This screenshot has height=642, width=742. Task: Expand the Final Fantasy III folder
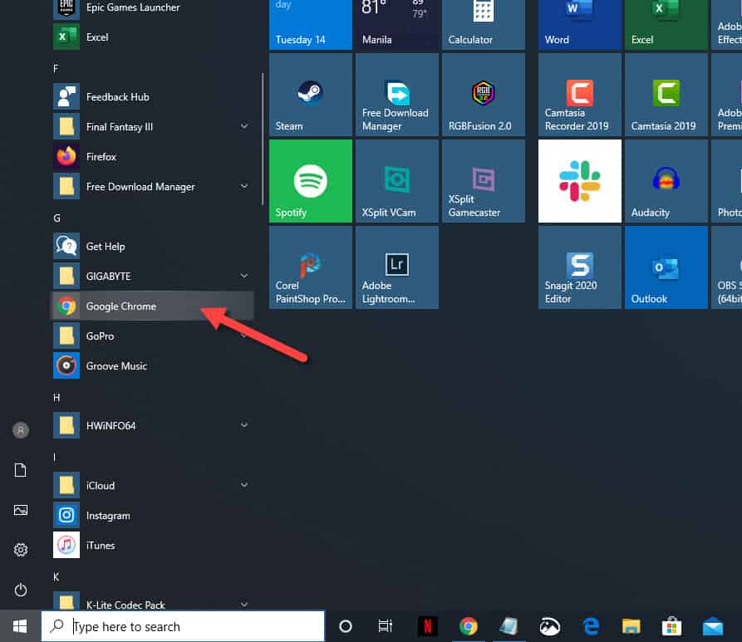pos(243,126)
